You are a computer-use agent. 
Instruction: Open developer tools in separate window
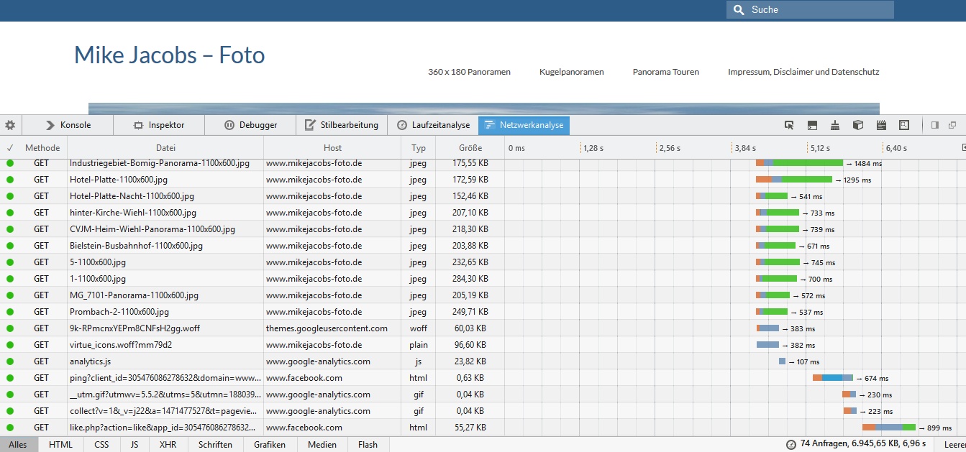(x=952, y=125)
